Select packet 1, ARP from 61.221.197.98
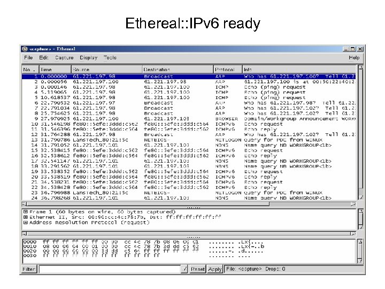Viewport: 385px width, 289px height. point(189,77)
